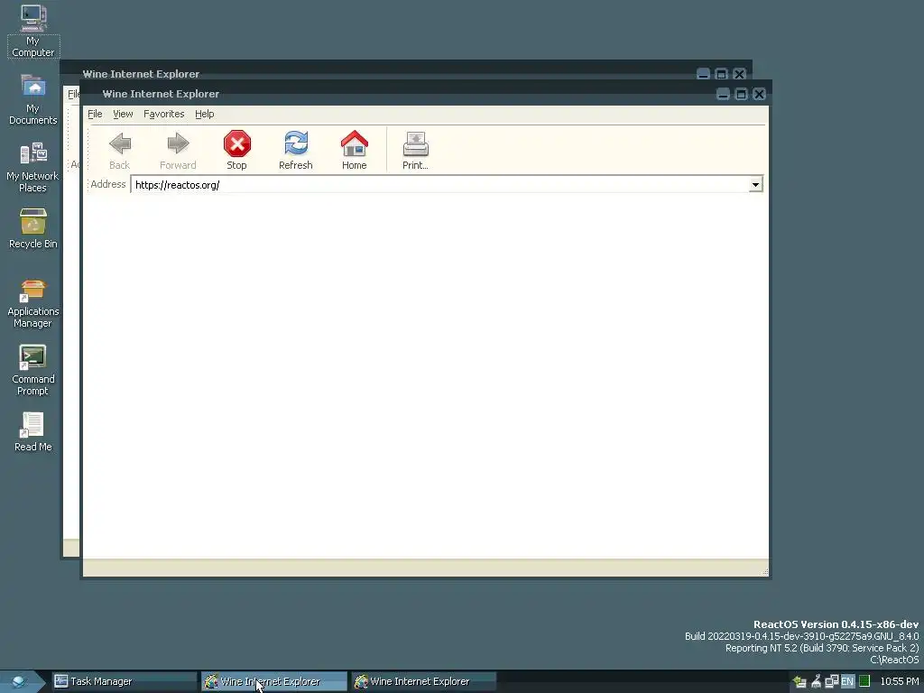Select the Read Me desktop shortcut
The height and width of the screenshot is (693, 924).
(x=33, y=432)
